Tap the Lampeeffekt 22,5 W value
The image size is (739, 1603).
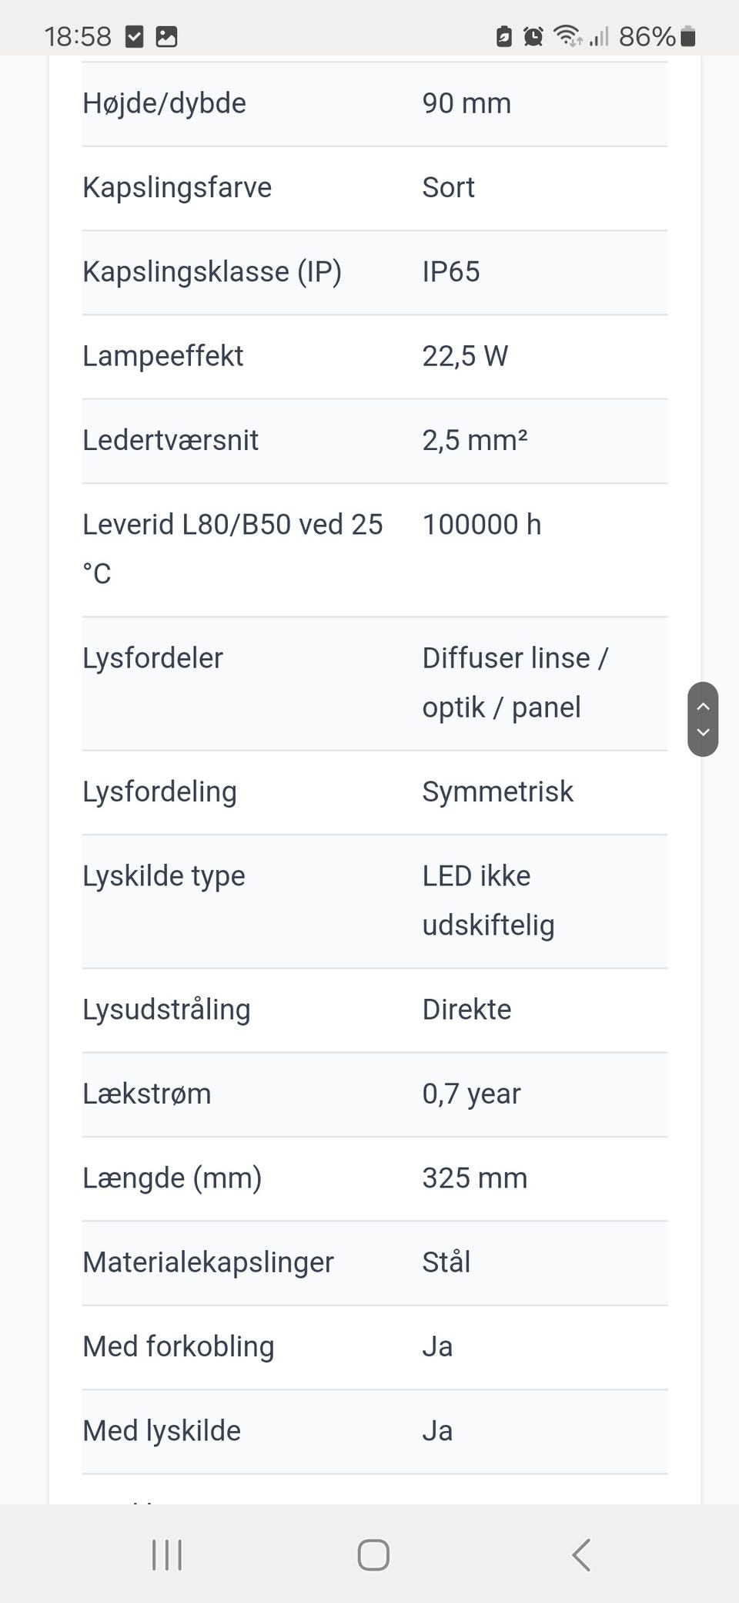(x=465, y=356)
